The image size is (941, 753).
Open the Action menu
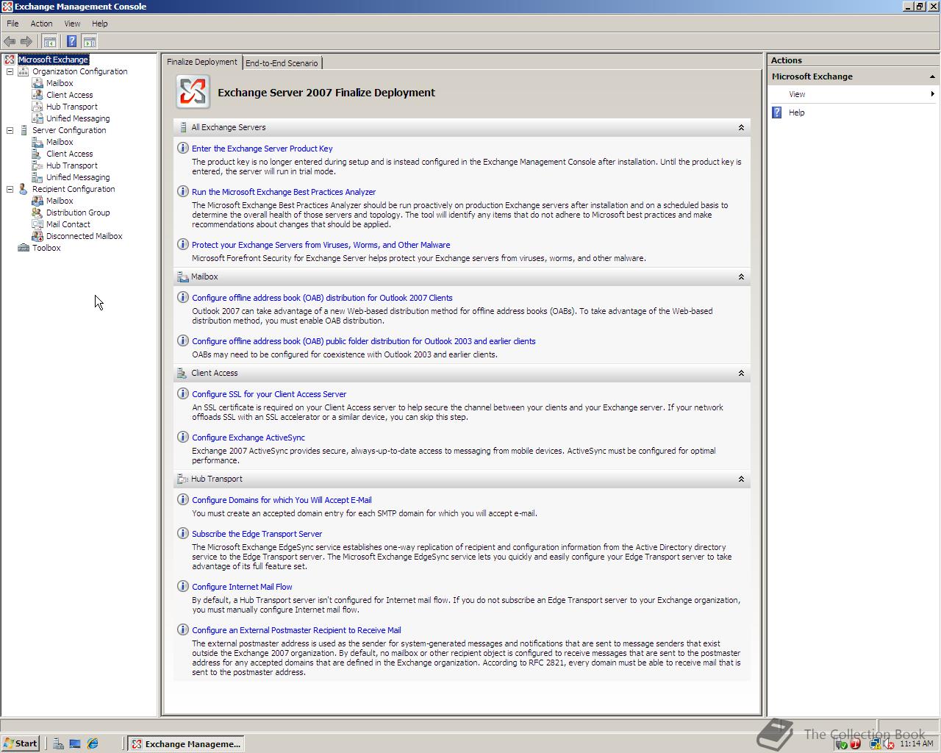[41, 24]
